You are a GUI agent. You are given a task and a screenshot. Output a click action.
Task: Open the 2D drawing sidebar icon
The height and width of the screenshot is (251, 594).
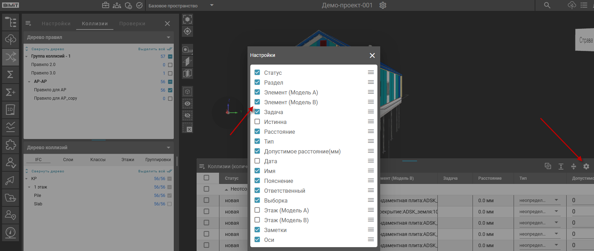11,110
